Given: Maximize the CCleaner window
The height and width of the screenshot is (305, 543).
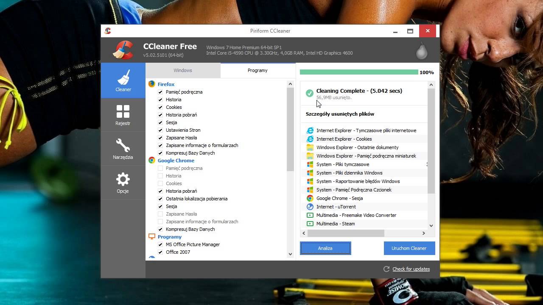Looking at the screenshot, I should (410, 31).
